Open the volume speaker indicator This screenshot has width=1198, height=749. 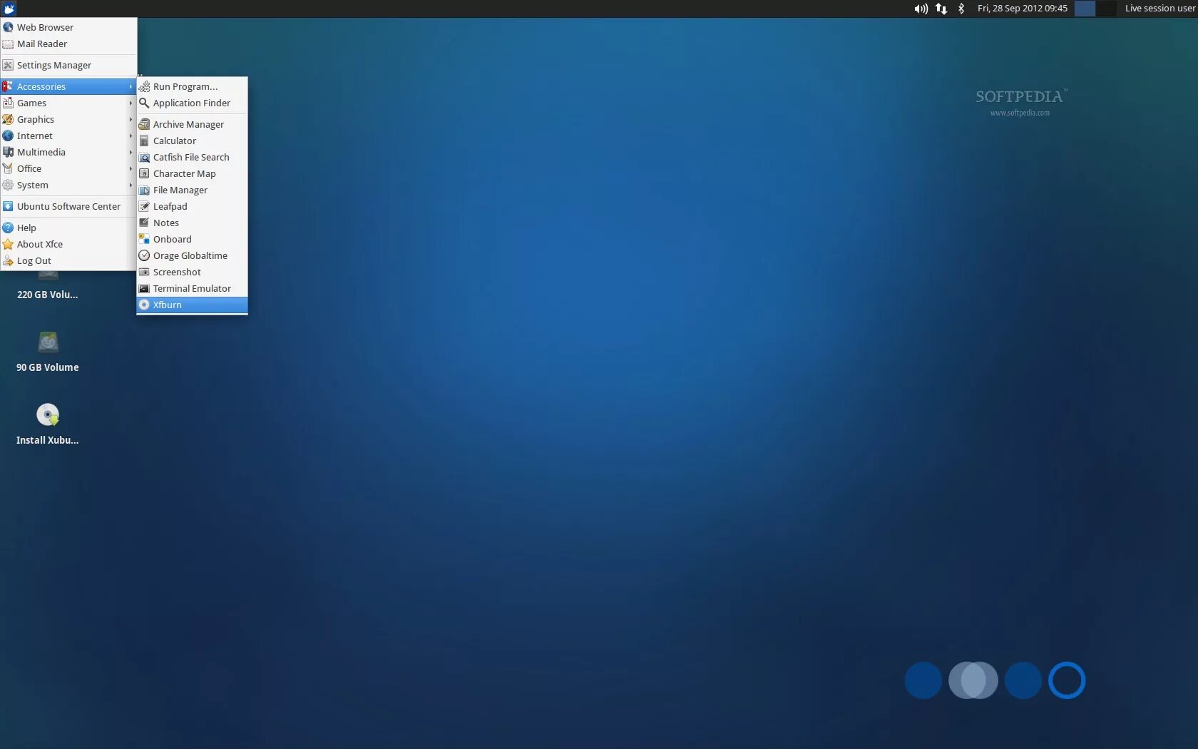[x=921, y=9]
